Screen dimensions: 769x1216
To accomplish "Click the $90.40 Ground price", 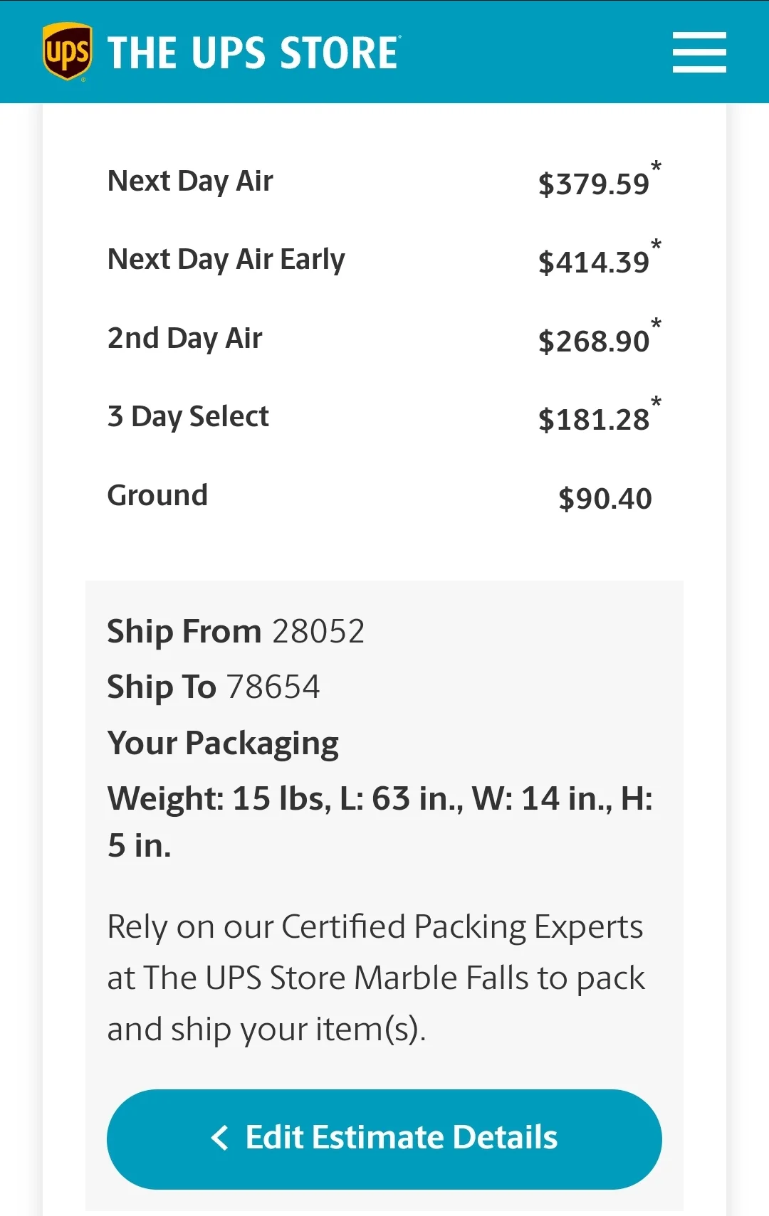I will coord(605,499).
